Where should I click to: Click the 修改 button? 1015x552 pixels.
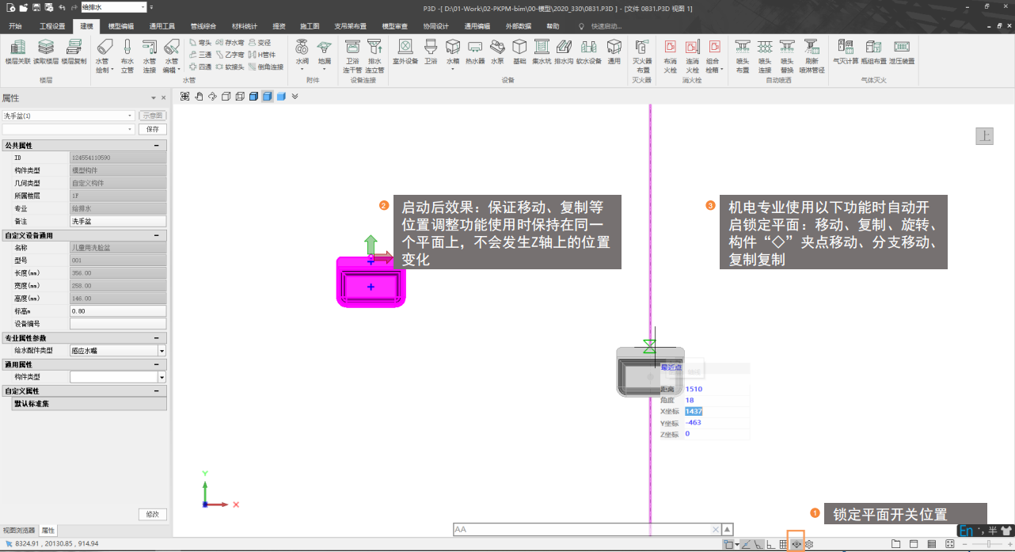(x=152, y=514)
